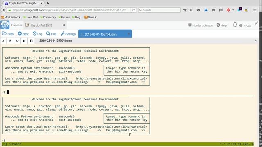Viewport: 262px width, 147px height.
Task: Open downloads with the blue arrow icon
Action: [206, 10]
